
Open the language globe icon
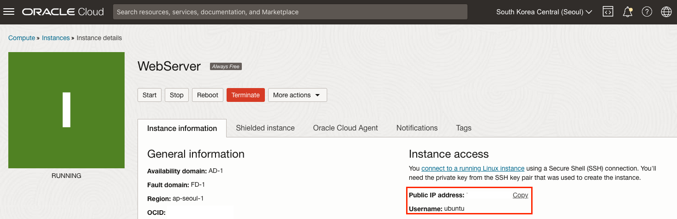(x=666, y=12)
